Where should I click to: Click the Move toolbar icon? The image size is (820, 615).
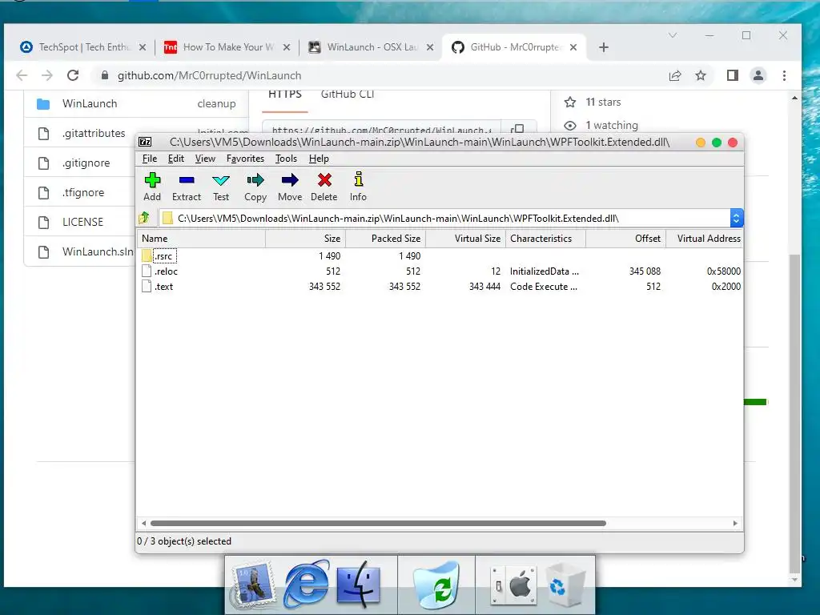click(x=290, y=187)
